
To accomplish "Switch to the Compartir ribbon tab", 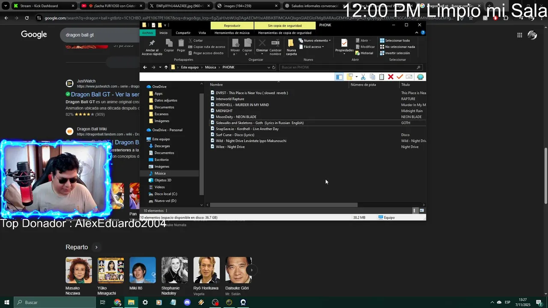I will tap(183, 33).
